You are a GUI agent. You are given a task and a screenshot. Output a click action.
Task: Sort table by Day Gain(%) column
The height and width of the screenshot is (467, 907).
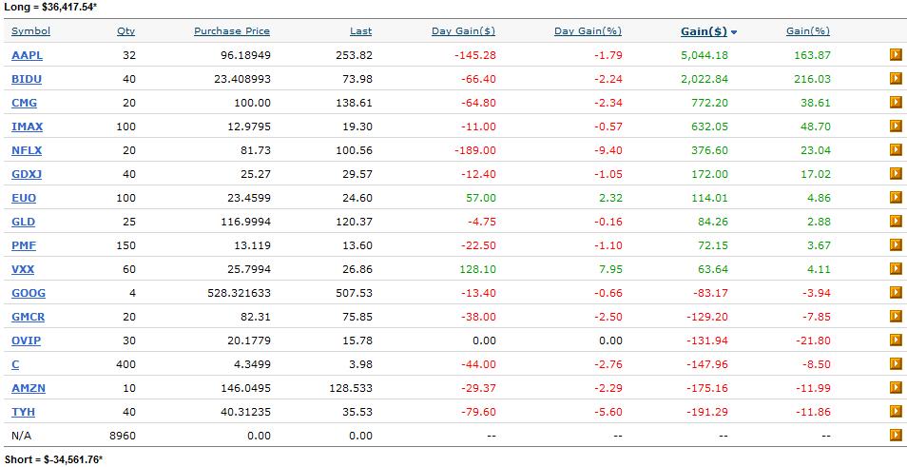(588, 31)
